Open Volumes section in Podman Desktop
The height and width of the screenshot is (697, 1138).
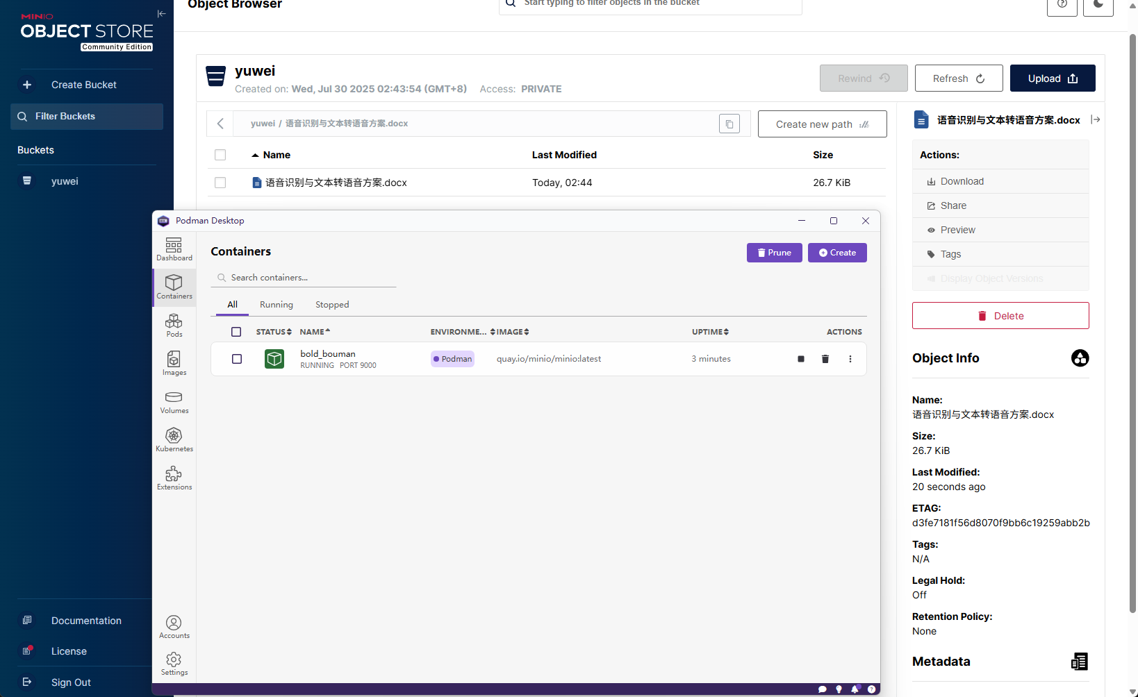pos(174,402)
